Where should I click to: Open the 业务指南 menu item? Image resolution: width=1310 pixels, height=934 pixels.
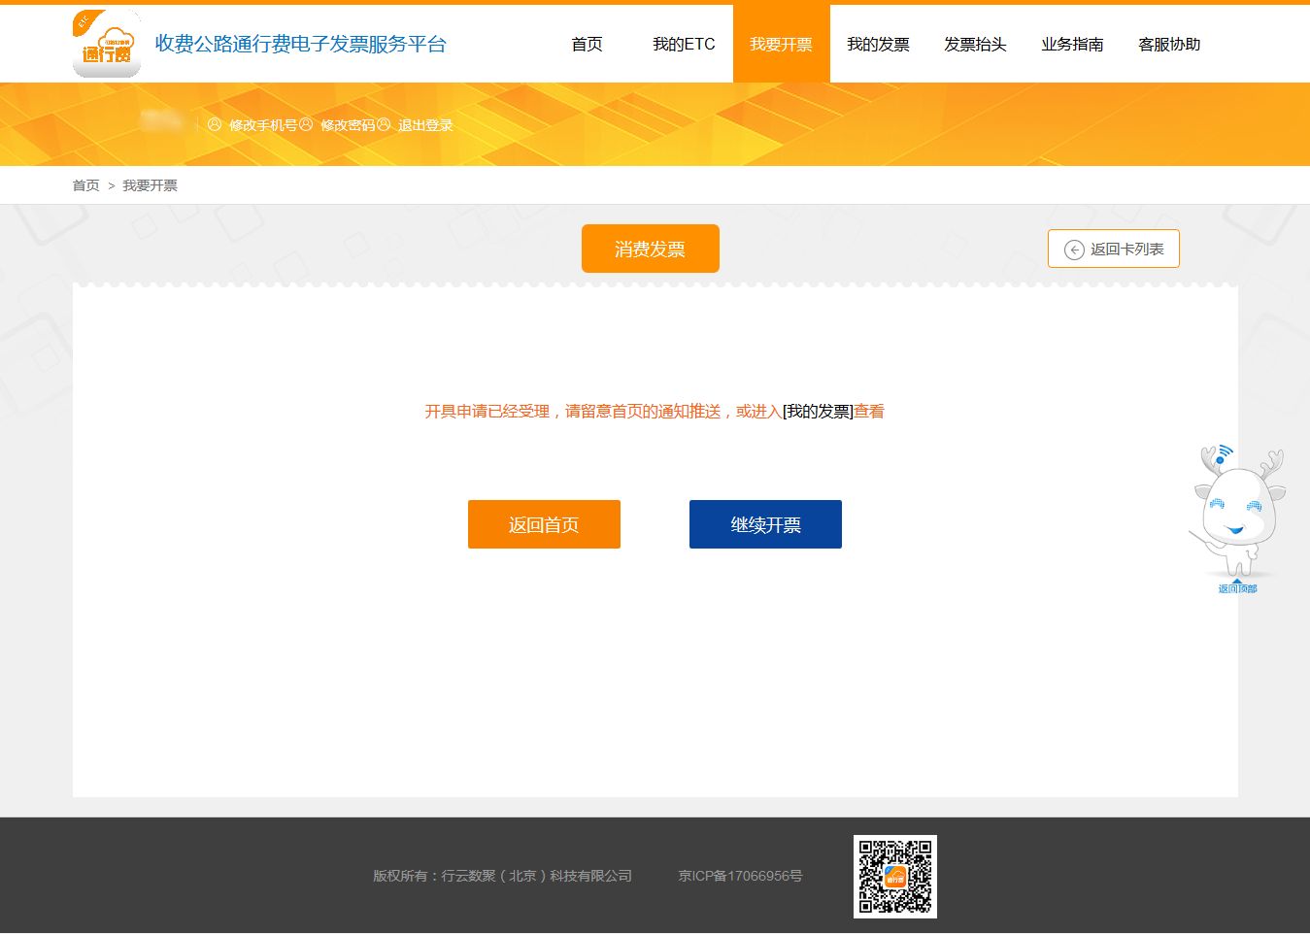tap(1072, 45)
